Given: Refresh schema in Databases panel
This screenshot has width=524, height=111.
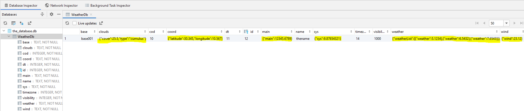Looking at the screenshot, I should tap(5, 23).
